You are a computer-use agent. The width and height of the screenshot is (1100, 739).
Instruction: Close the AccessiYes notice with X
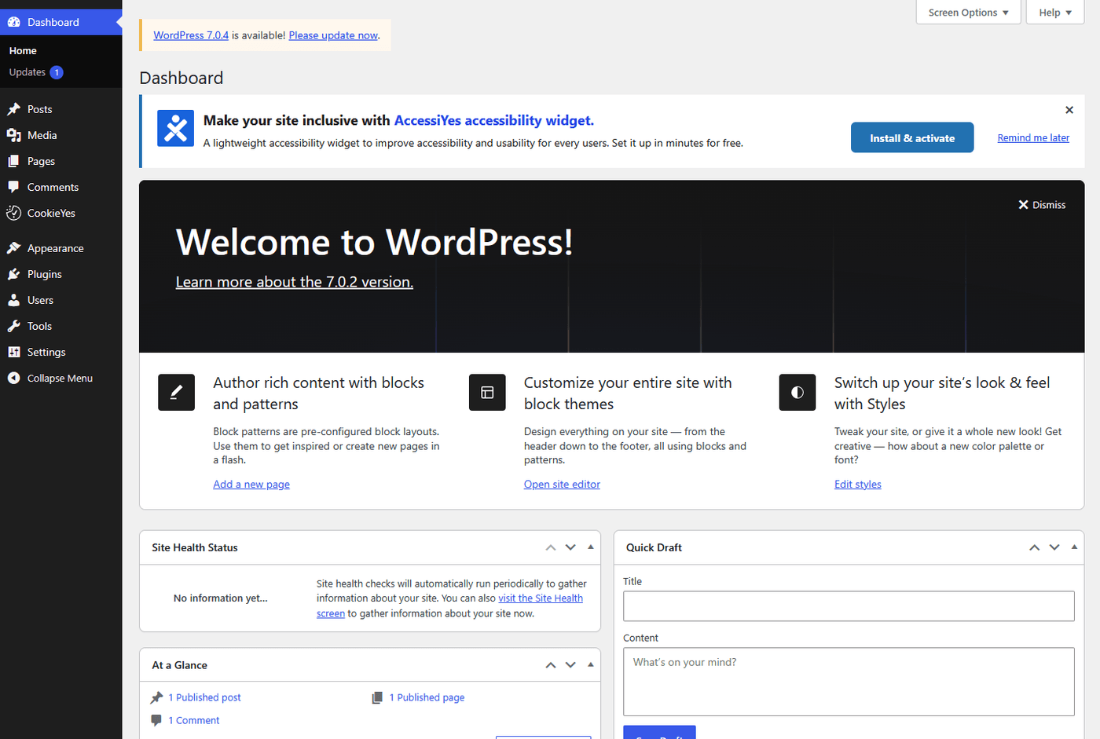click(x=1069, y=110)
